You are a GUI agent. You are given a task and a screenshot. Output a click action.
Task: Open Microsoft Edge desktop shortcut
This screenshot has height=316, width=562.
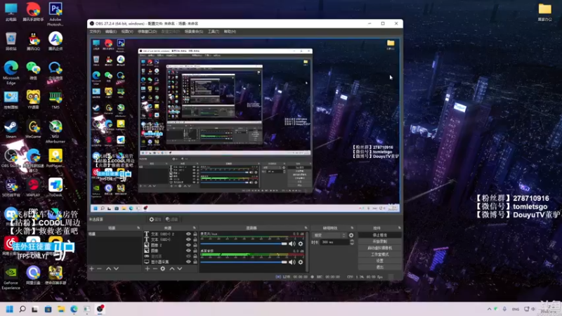point(11,73)
